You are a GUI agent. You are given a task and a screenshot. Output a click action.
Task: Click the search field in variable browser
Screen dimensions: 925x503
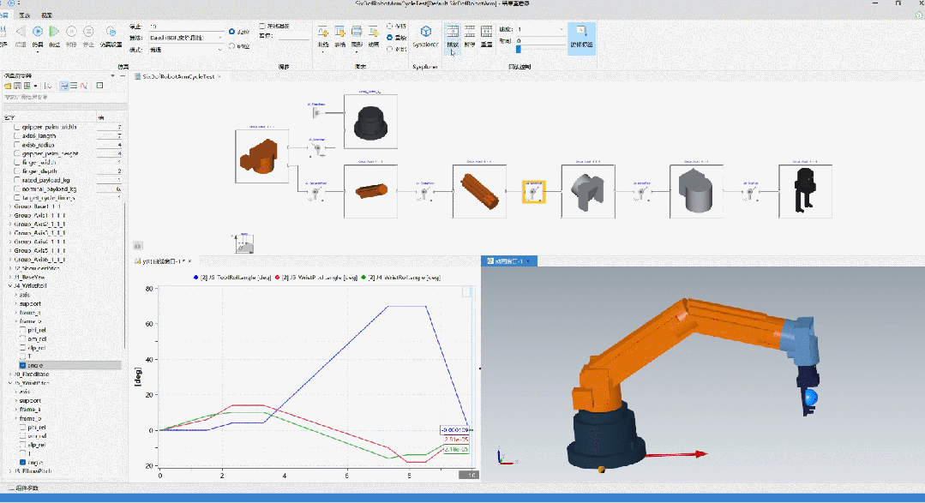(x=63, y=98)
